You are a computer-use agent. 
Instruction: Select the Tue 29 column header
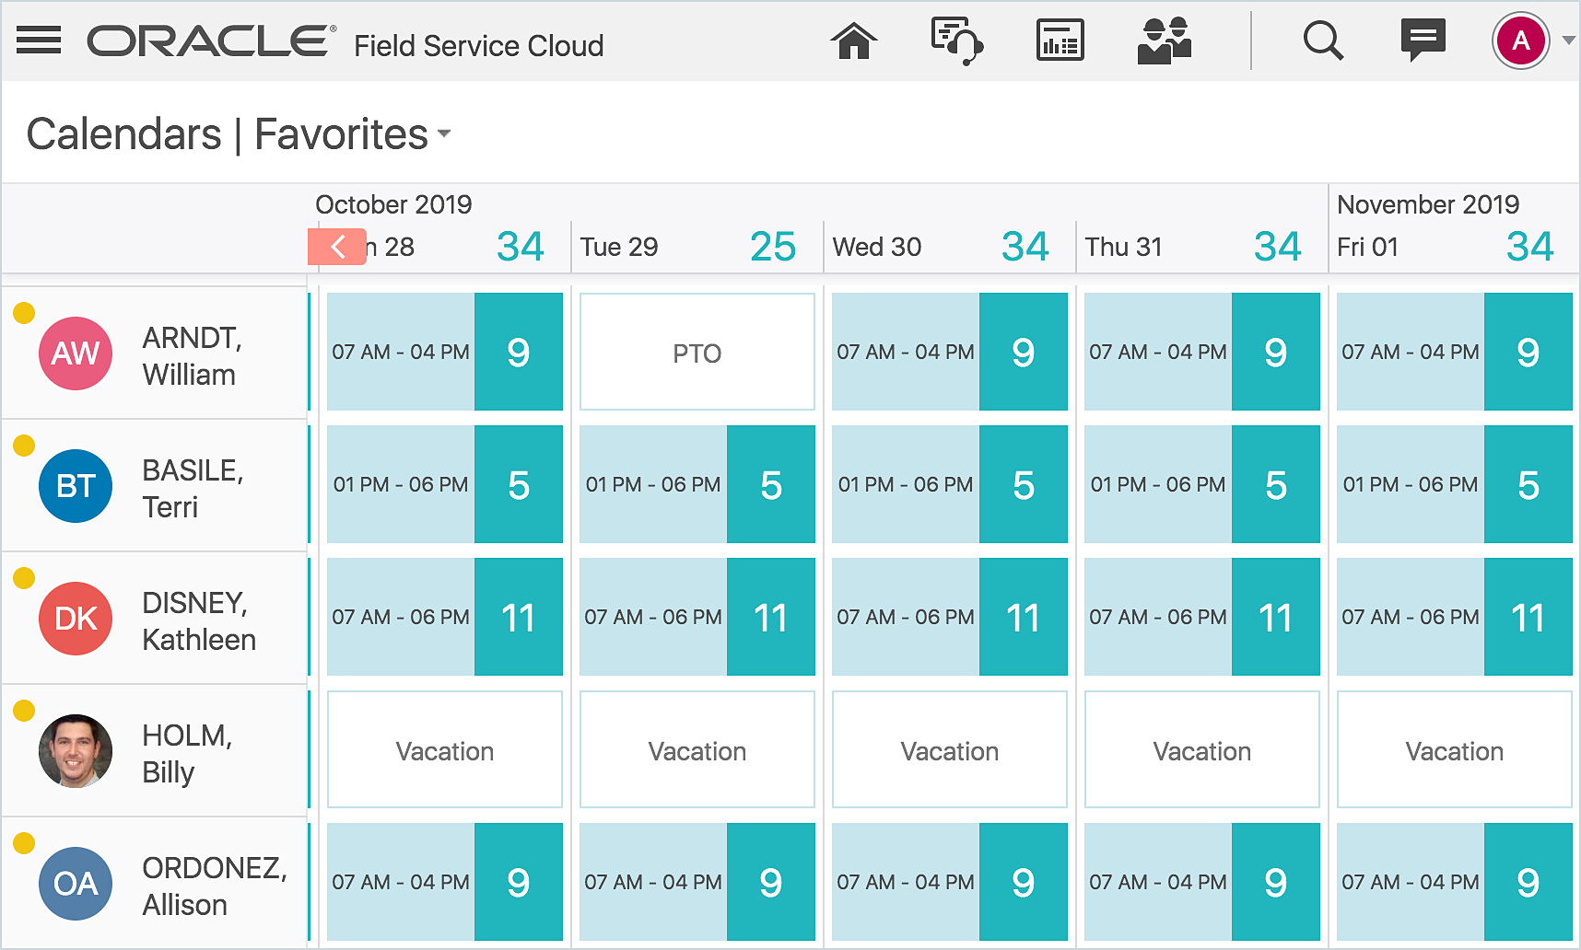619,247
